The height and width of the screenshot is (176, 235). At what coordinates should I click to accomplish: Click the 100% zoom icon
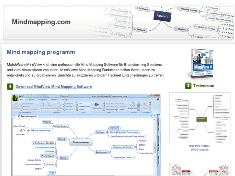tap(77, 103)
